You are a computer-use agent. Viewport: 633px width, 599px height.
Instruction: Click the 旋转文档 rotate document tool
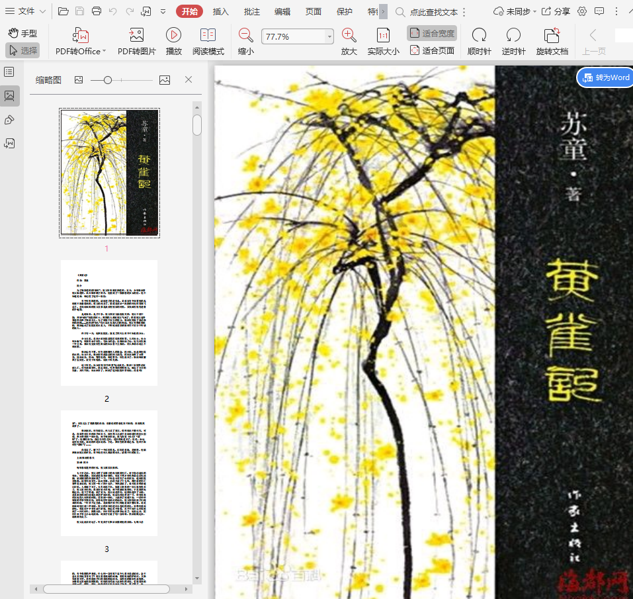pyautogui.click(x=552, y=41)
